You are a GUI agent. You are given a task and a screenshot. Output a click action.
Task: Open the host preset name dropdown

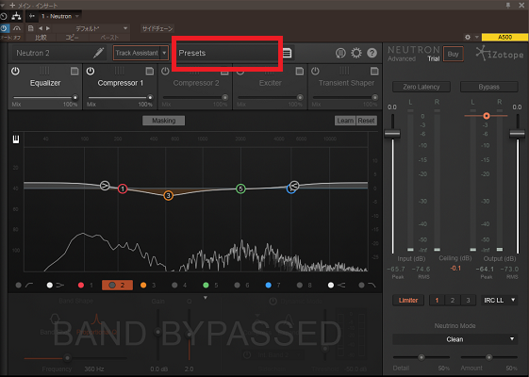pos(101,28)
